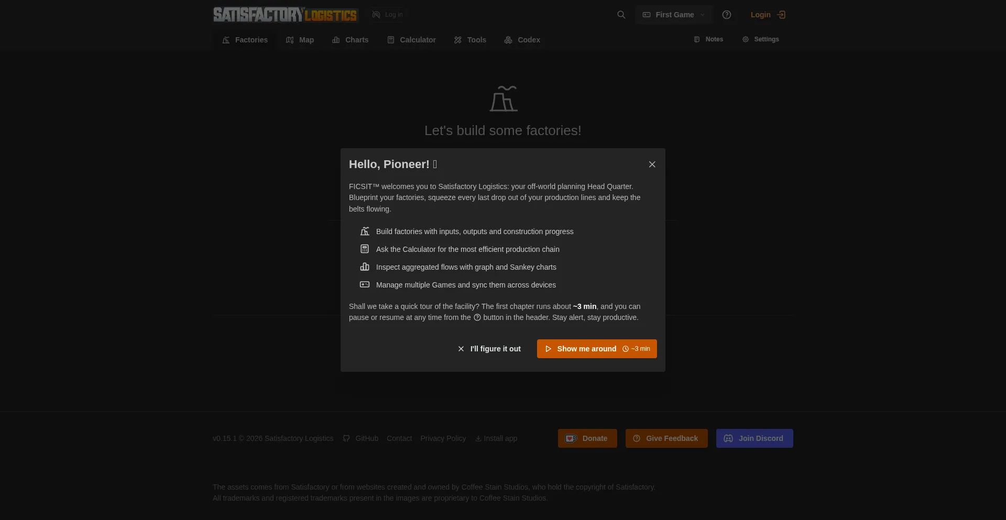
Task: Open Settings from the navigation bar
Action: click(761, 39)
